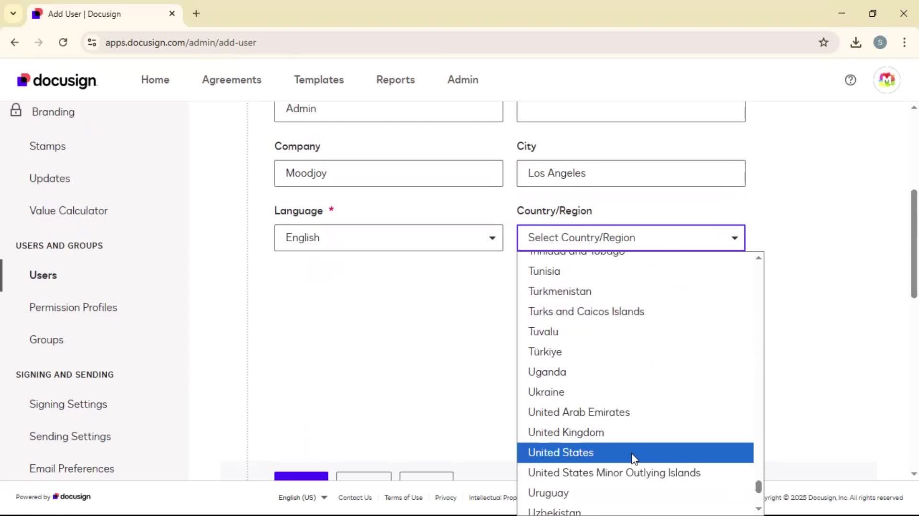Select Turkmenistan option
The height and width of the screenshot is (516, 919).
pyautogui.click(x=635, y=291)
